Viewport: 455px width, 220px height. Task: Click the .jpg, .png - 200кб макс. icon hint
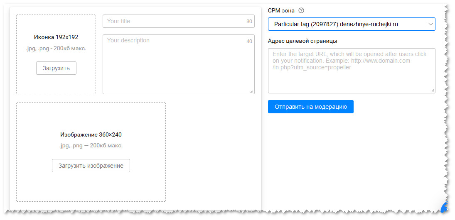tap(56, 49)
